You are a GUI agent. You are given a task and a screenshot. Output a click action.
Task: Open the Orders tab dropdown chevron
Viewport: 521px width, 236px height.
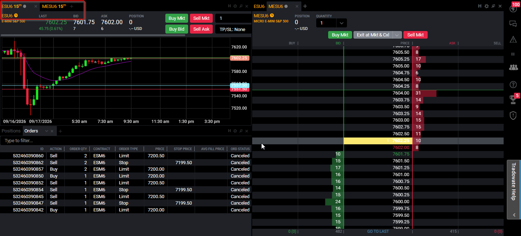tap(46, 131)
